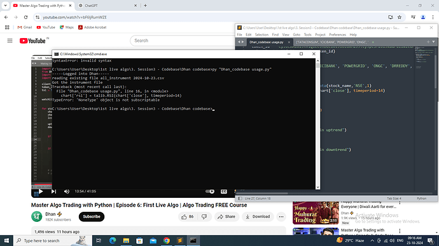Open Sublime View menu
439x246 pixels.
(286, 35)
